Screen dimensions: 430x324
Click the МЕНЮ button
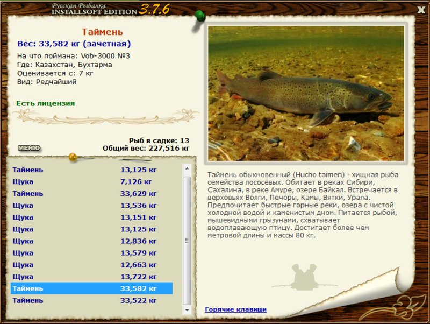(x=29, y=148)
